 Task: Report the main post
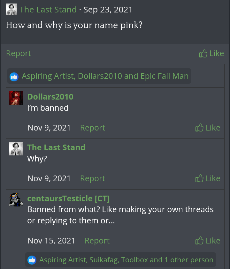click(x=19, y=53)
